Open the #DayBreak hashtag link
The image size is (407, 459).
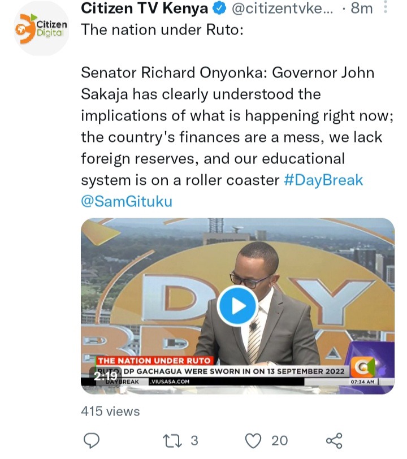(x=323, y=180)
